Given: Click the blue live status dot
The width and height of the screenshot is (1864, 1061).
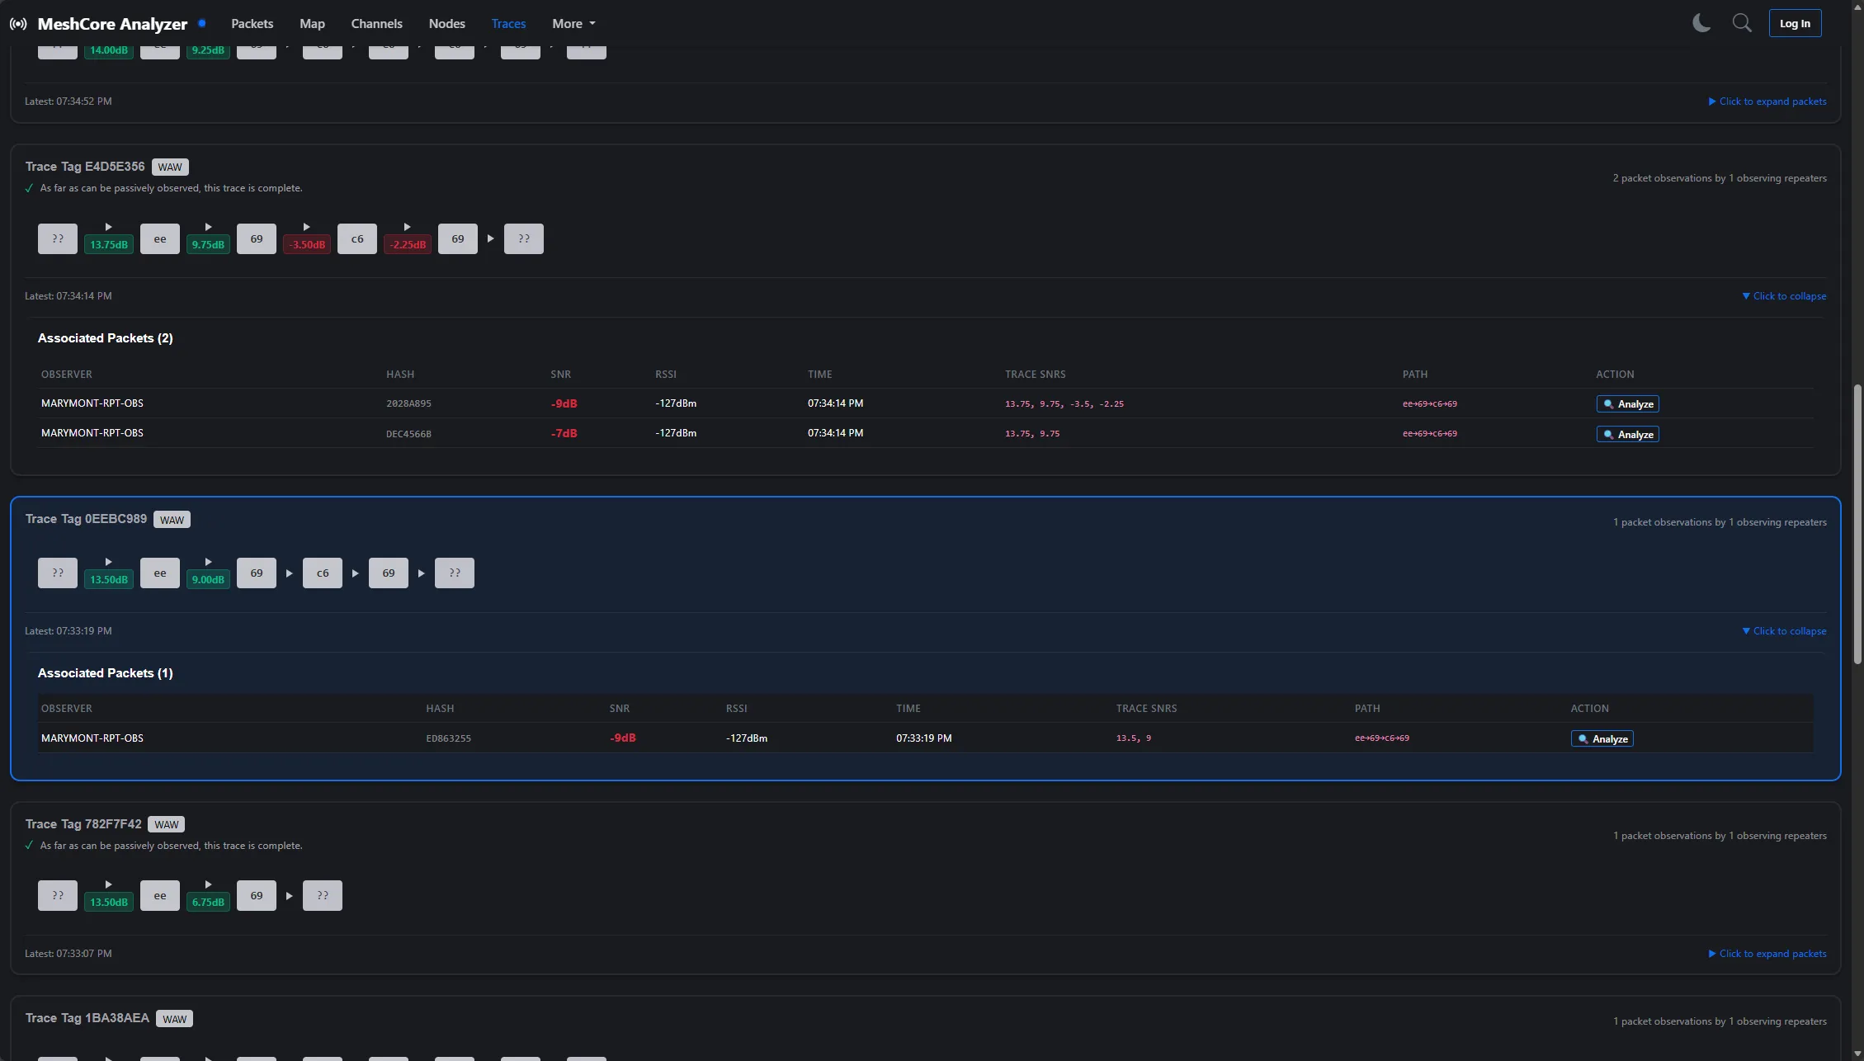Looking at the screenshot, I should pos(202,23).
